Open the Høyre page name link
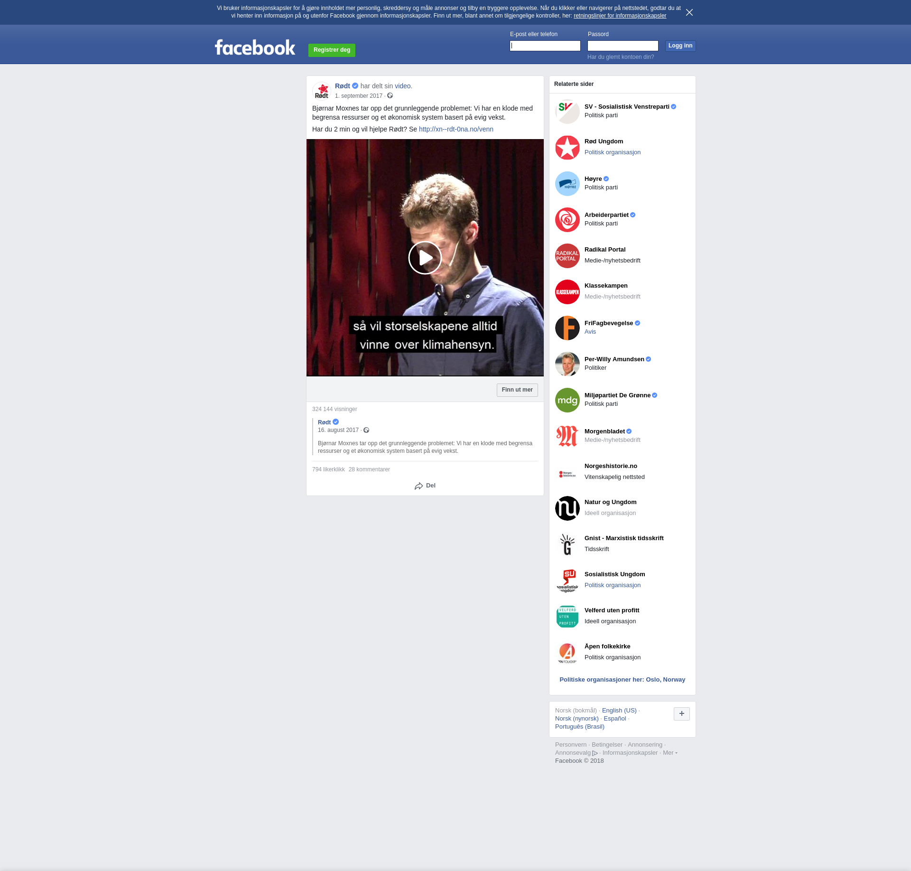Screen dimensions: 911x871 click(x=593, y=179)
